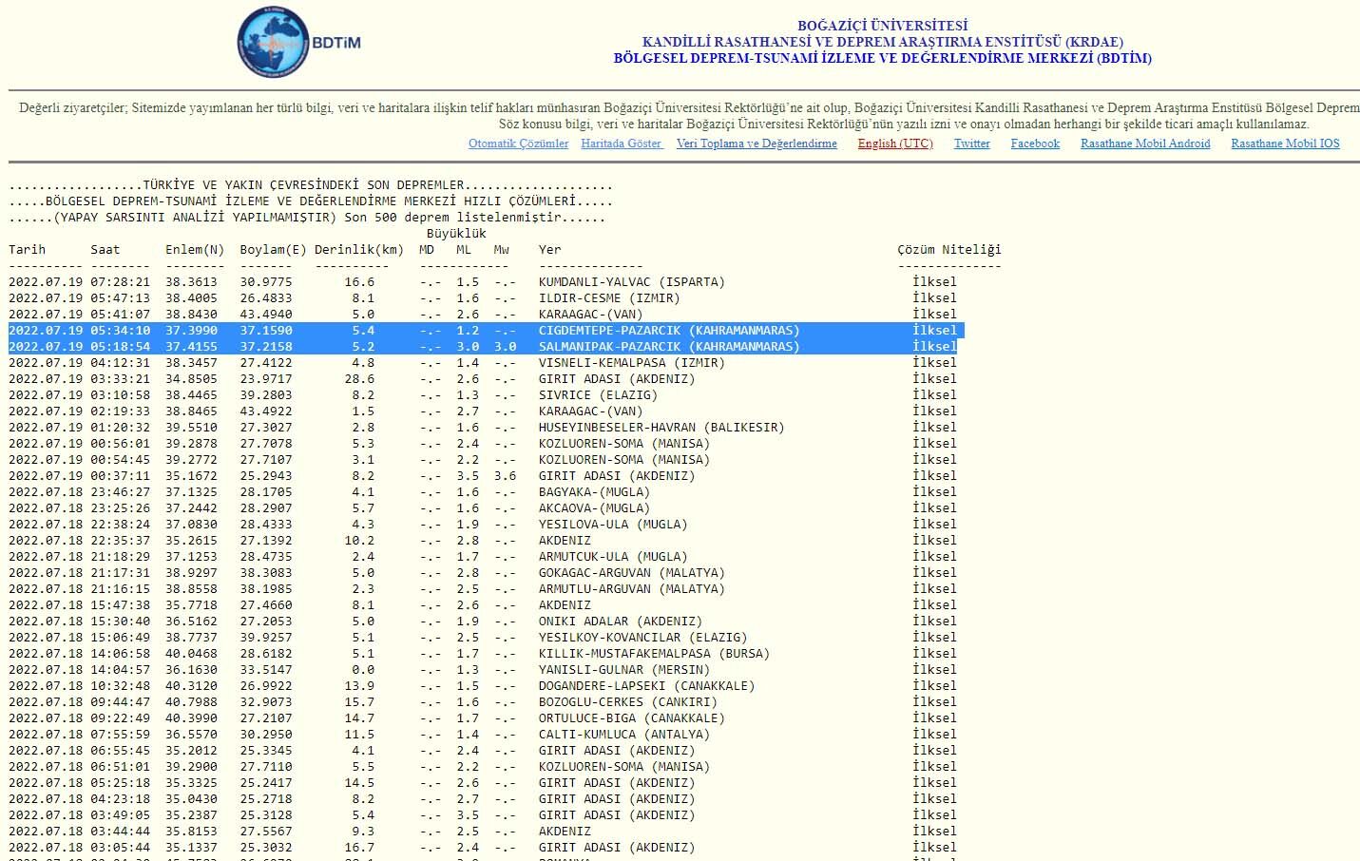Viewport: 1360px width, 861px height.
Task: Click latitude value 35.8153
Action: click(x=191, y=832)
